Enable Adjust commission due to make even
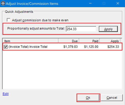 [9, 20]
